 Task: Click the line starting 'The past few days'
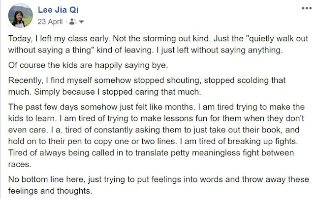pos(157,107)
